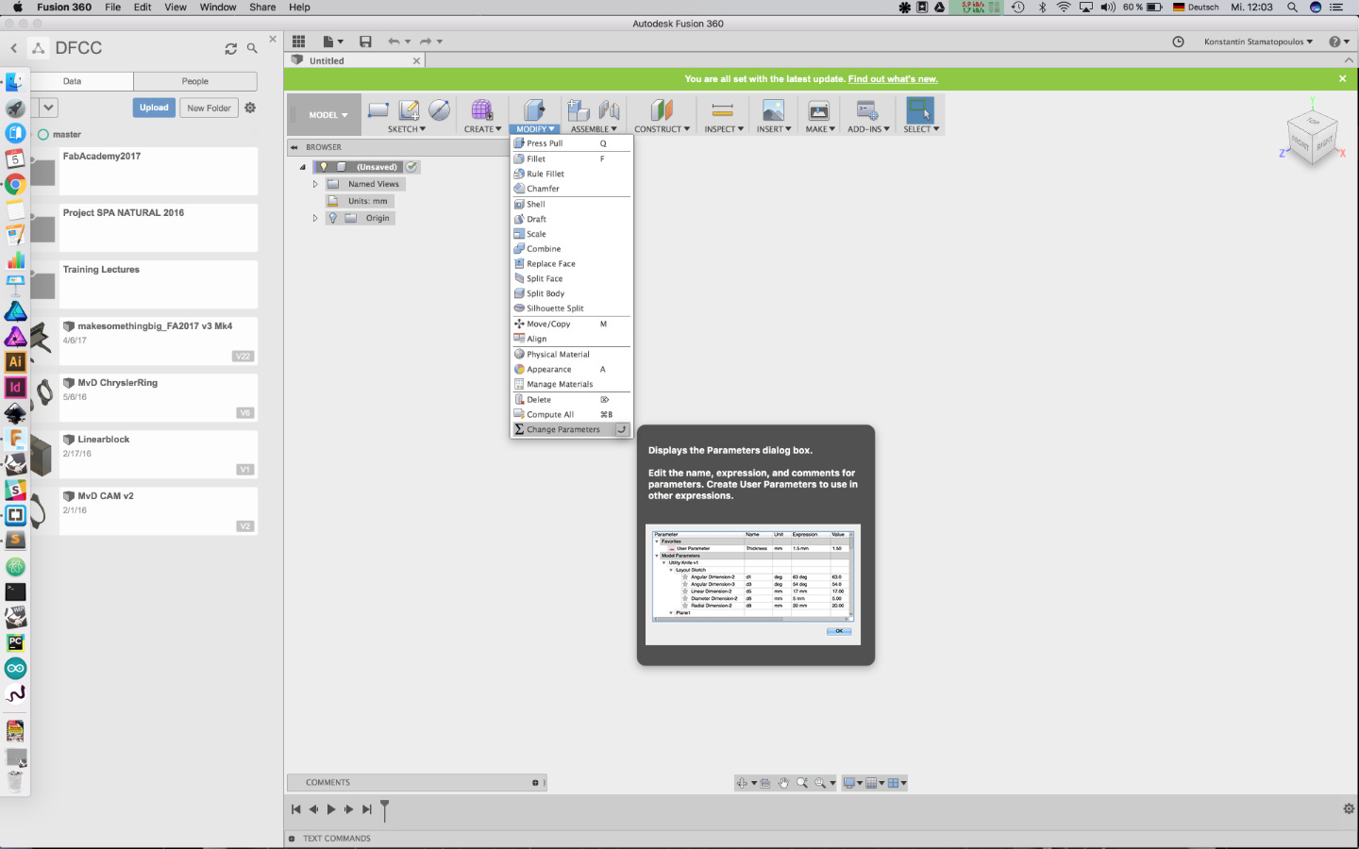
Task: Click the Create Sketch rectangle icon
Action: [x=377, y=109]
